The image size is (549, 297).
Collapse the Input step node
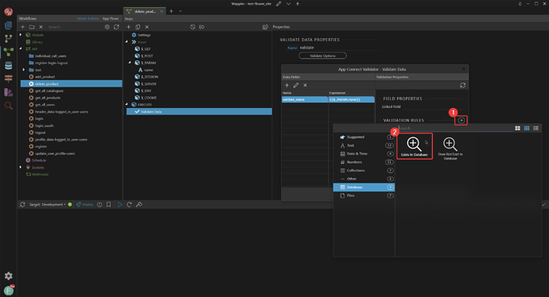tap(127, 42)
